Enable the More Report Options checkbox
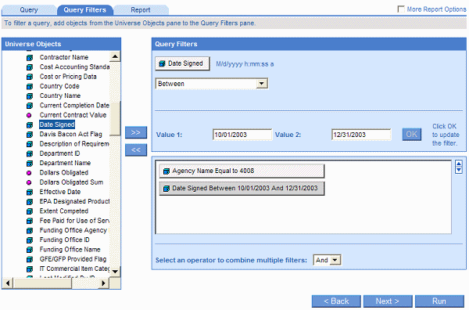This screenshot has width=469, height=310. point(401,9)
